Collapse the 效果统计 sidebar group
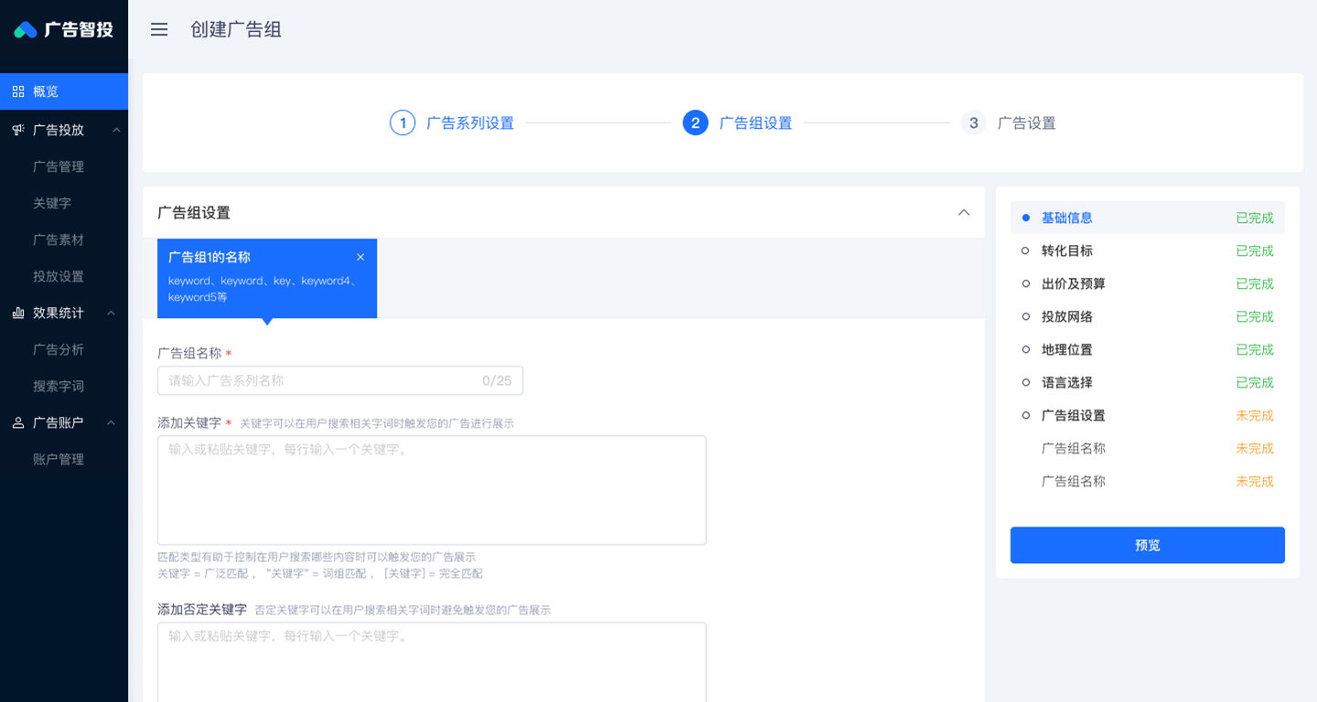Screen dimensions: 1317x702 (x=111, y=313)
